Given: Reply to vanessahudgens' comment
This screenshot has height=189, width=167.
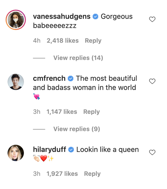Looking at the screenshot, I should pos(93,41).
